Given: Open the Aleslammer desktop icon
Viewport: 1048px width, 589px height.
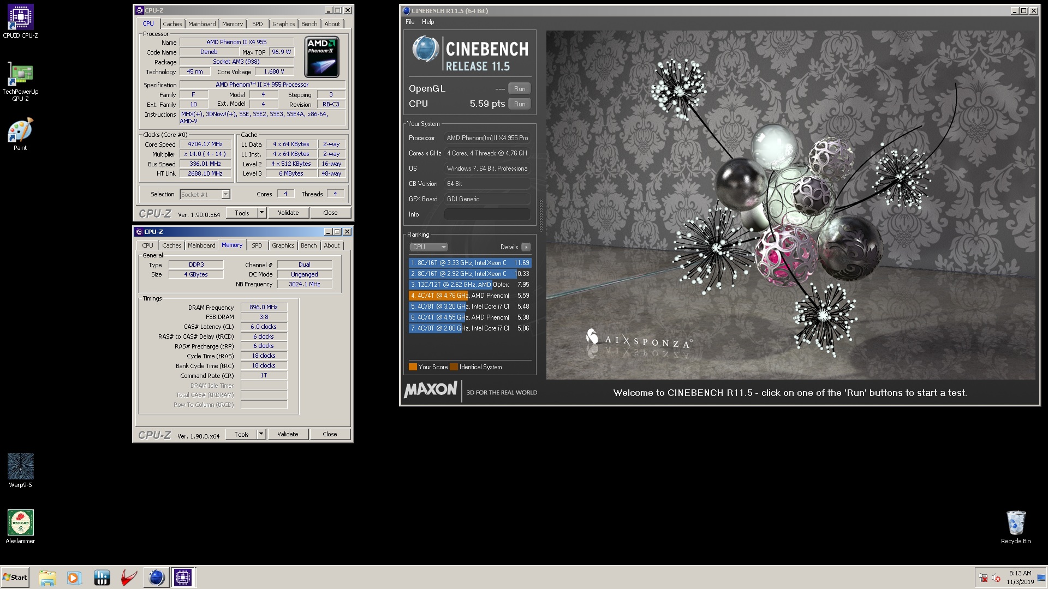Looking at the screenshot, I should [20, 527].
